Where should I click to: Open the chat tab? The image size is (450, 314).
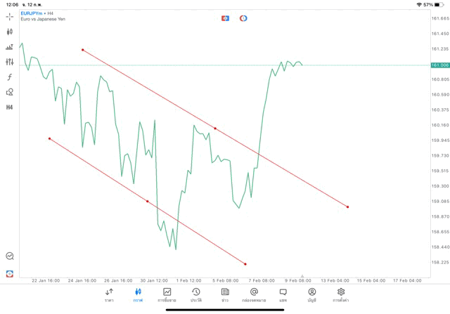[283, 295]
